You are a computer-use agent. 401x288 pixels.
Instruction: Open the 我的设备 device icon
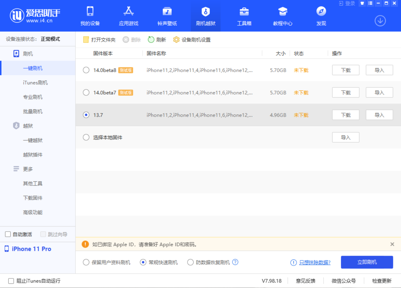coord(90,12)
